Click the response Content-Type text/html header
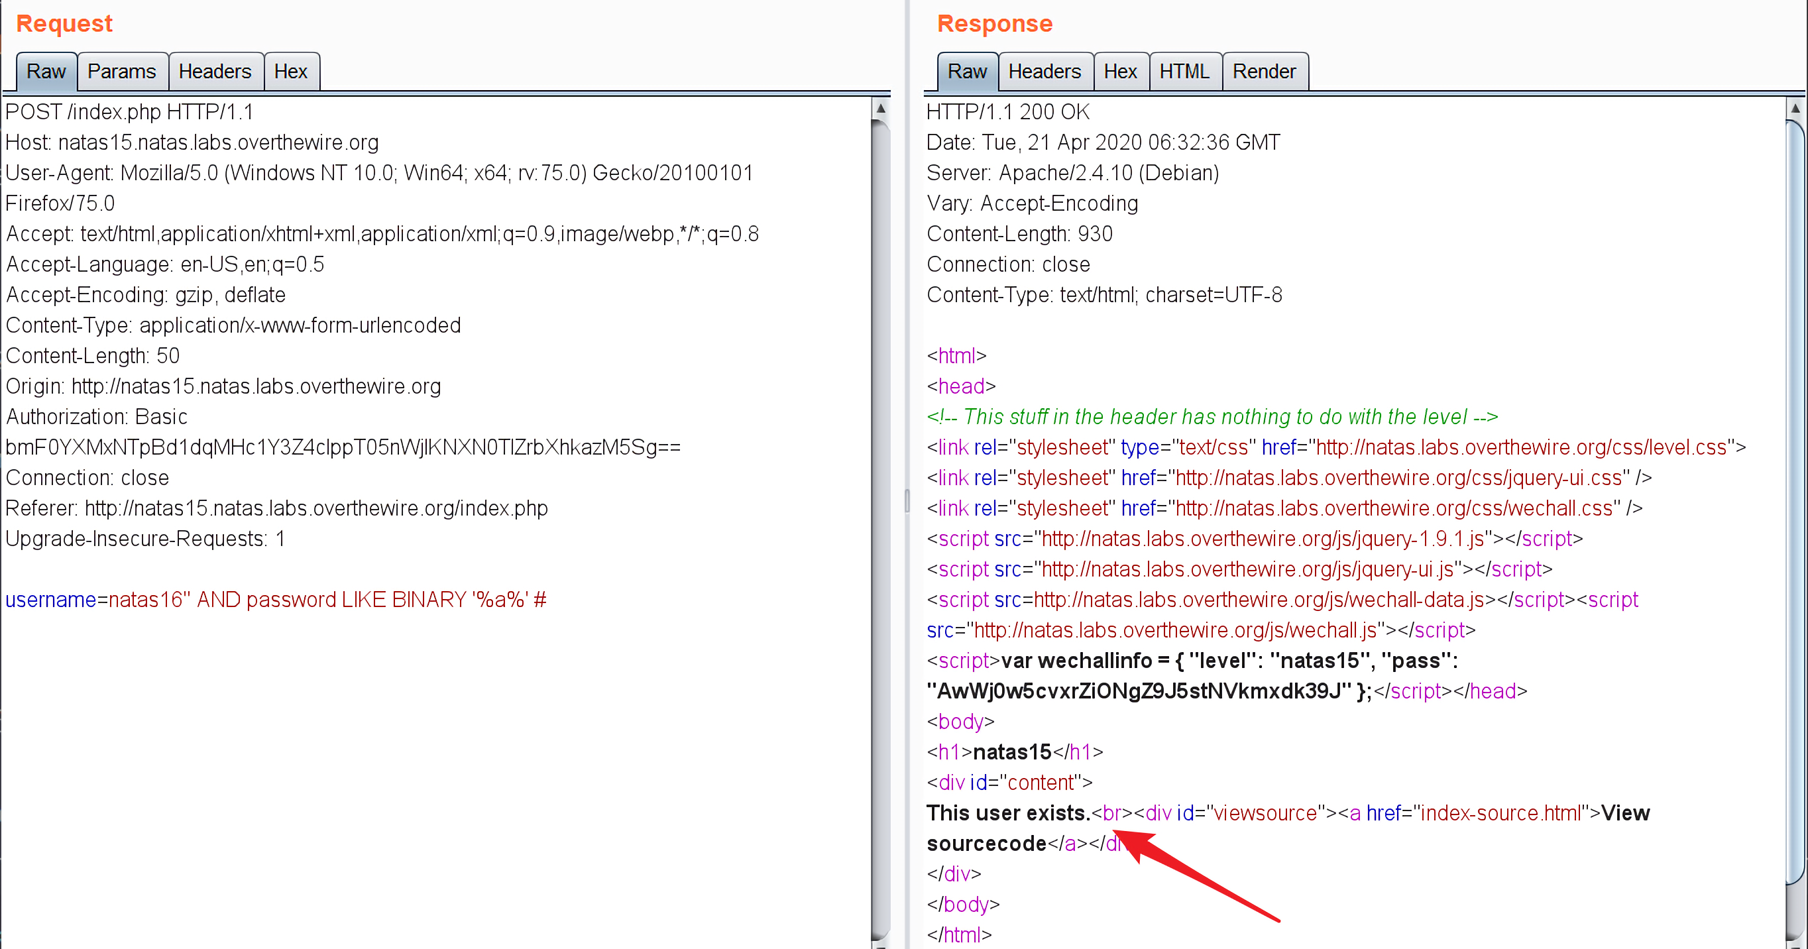This screenshot has height=949, width=1808. pos(1105,295)
